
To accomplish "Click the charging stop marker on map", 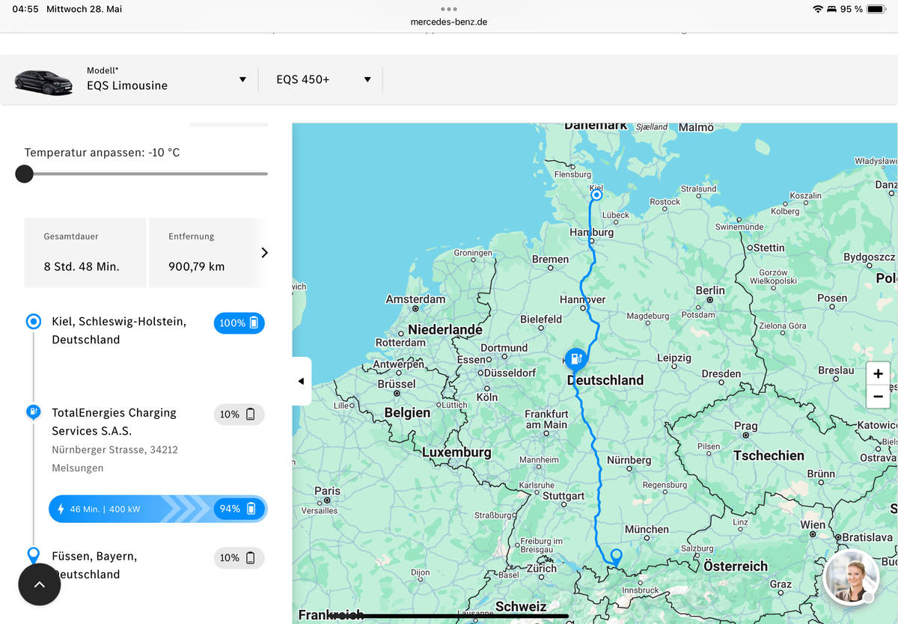I will coord(575,358).
